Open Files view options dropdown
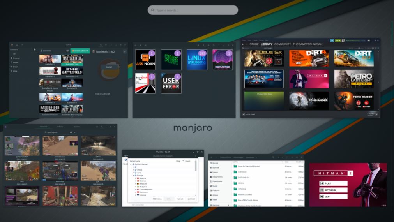 [x=282, y=157]
